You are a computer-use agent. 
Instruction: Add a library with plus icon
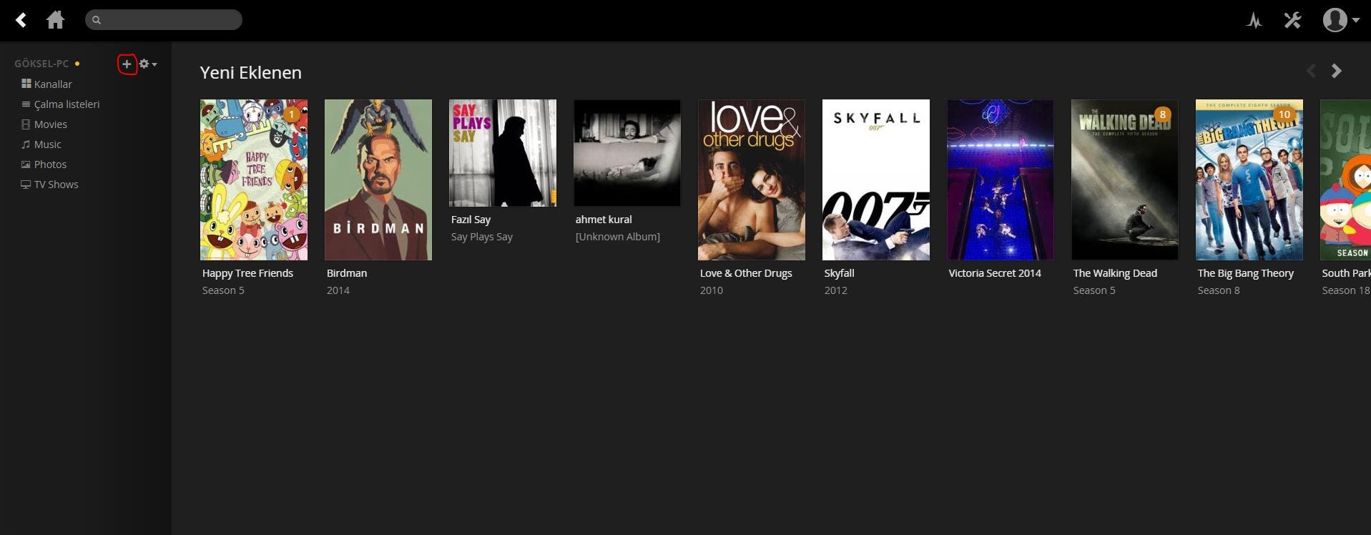click(127, 64)
